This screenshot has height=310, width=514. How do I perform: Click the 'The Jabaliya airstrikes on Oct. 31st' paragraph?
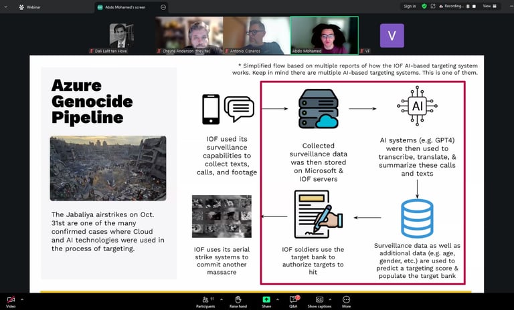tap(108, 231)
